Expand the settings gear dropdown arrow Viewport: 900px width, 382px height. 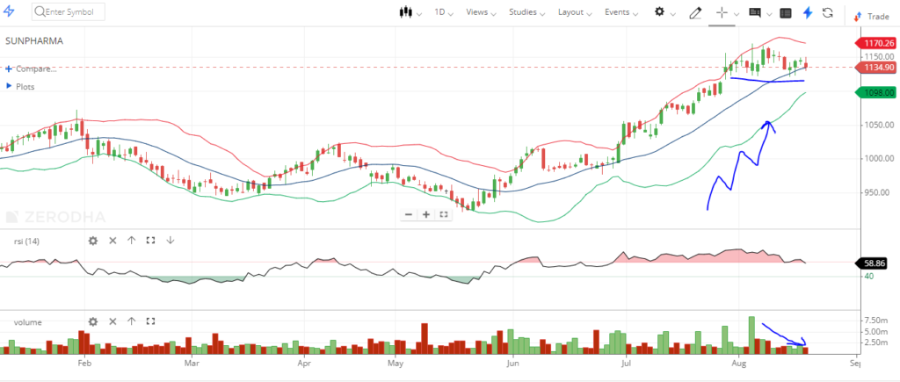click(673, 14)
